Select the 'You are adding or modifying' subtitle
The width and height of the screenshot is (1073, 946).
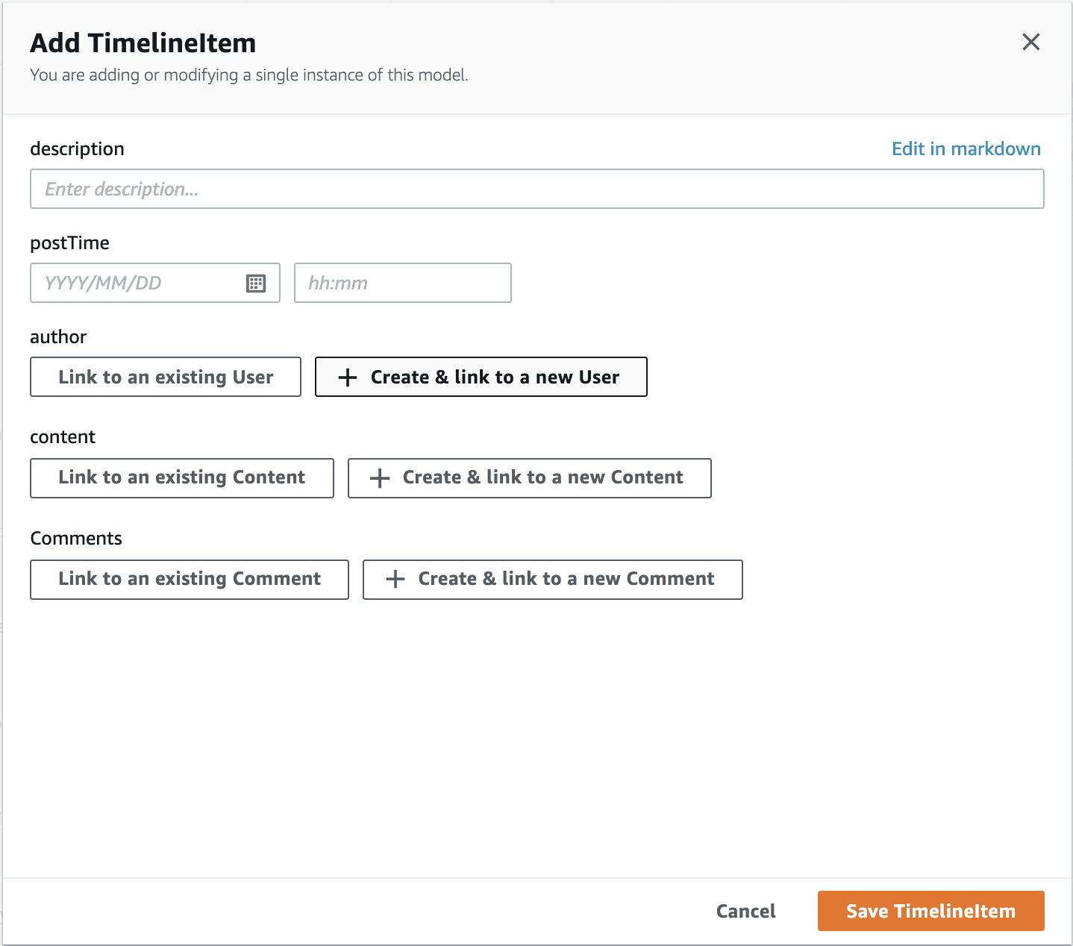click(249, 75)
